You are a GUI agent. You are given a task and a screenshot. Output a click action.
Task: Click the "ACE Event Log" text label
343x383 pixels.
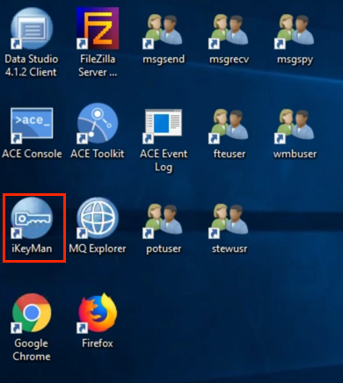[x=164, y=161]
